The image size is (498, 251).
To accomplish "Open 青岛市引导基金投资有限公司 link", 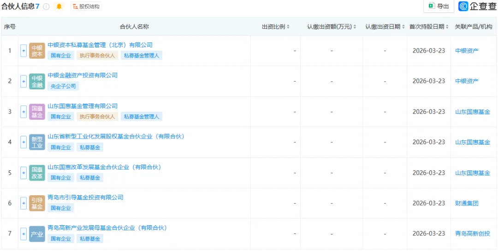I will [x=85, y=198].
